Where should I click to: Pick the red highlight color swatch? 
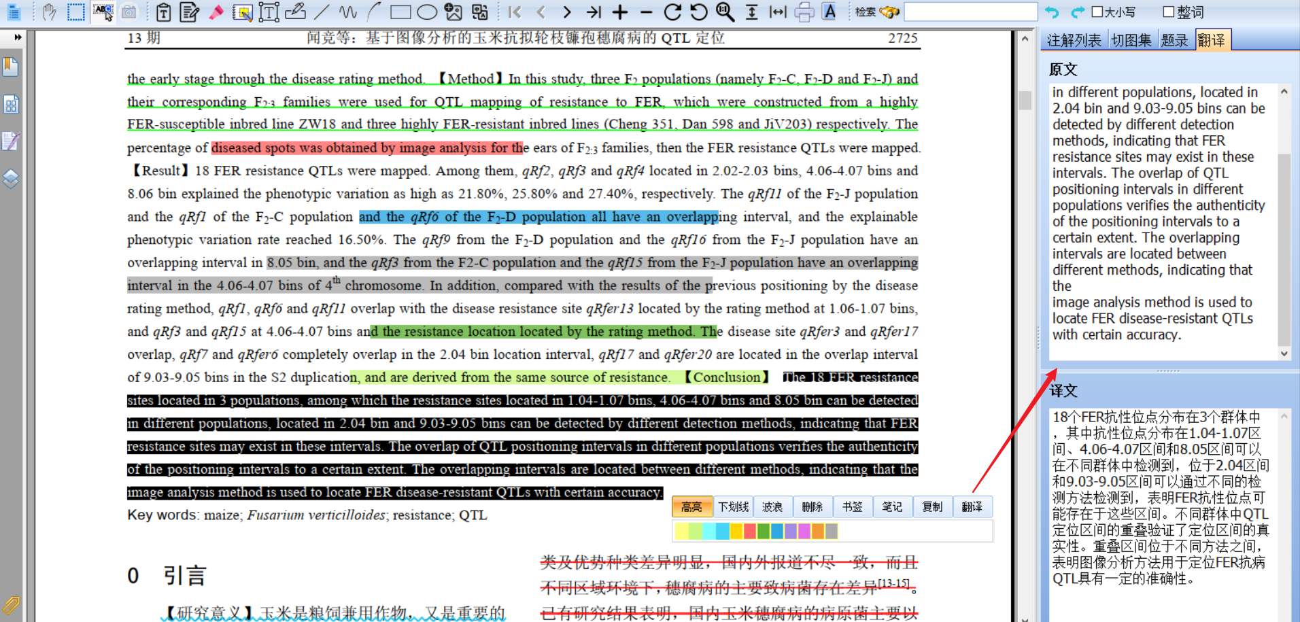coord(750,531)
